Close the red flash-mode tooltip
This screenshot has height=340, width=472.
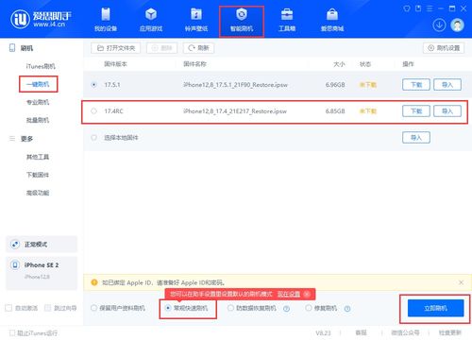click(307, 294)
